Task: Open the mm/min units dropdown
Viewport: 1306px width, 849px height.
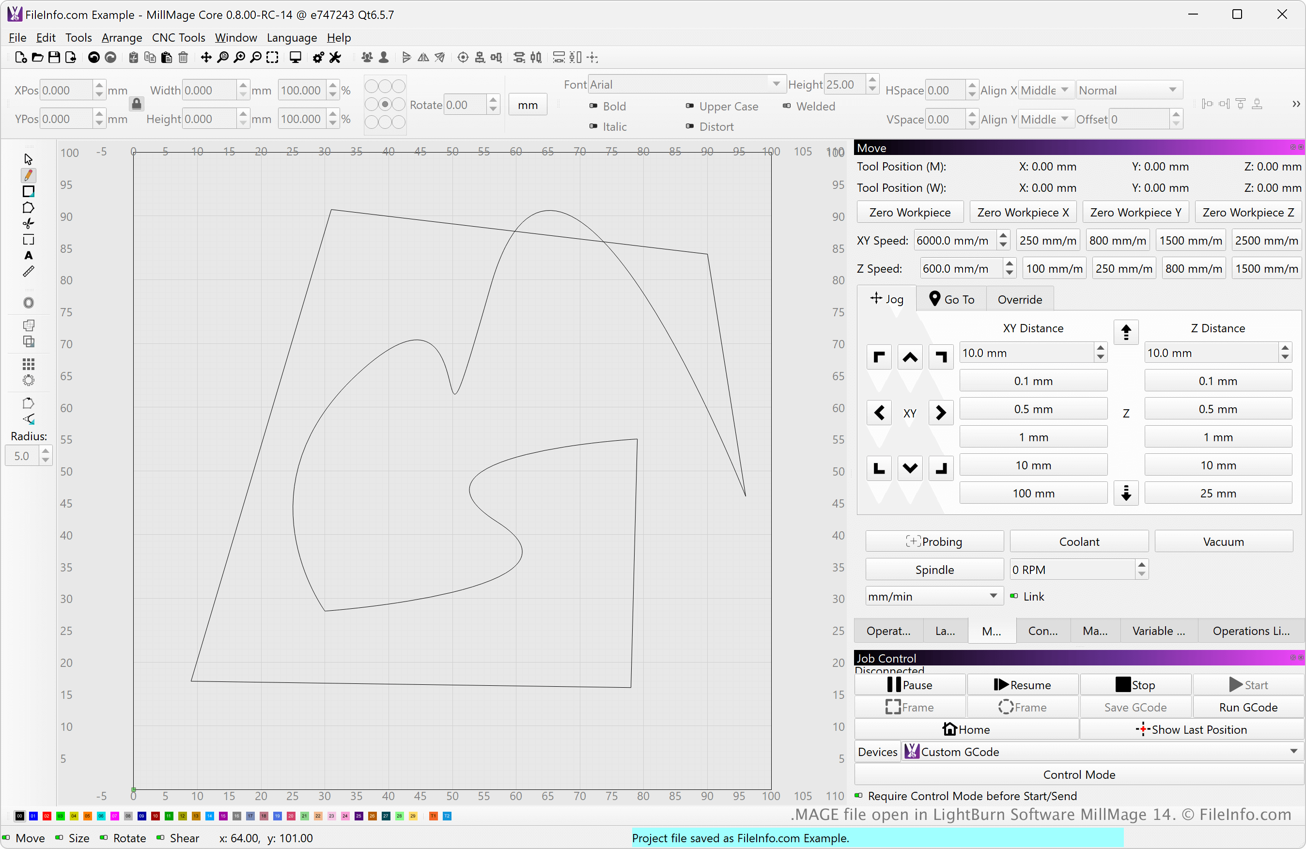Action: [x=933, y=596]
